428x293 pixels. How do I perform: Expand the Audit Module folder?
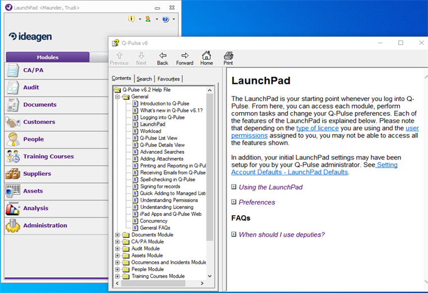coord(118,248)
